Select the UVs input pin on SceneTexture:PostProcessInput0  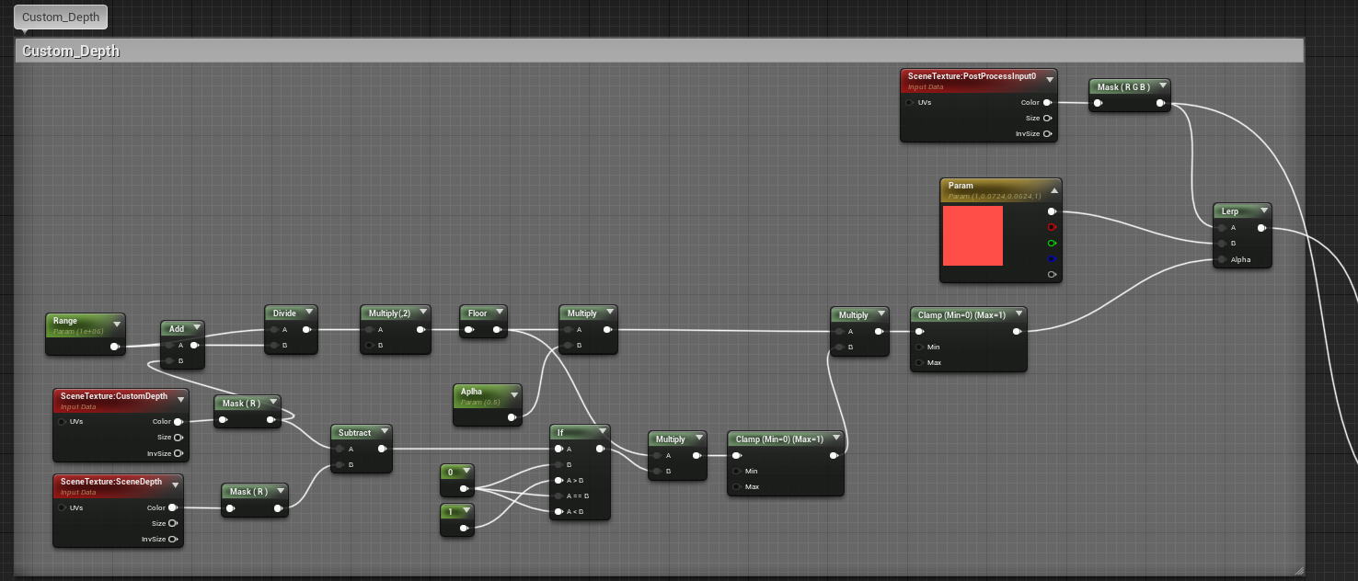coord(910,103)
